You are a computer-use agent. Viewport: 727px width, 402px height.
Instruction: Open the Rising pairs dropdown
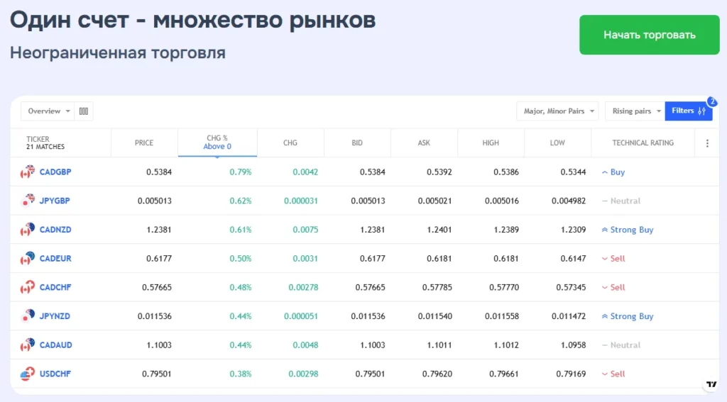pyautogui.click(x=635, y=111)
